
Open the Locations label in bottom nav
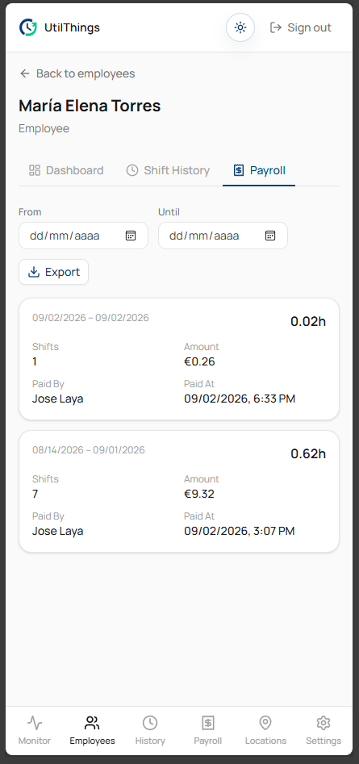[265, 741]
